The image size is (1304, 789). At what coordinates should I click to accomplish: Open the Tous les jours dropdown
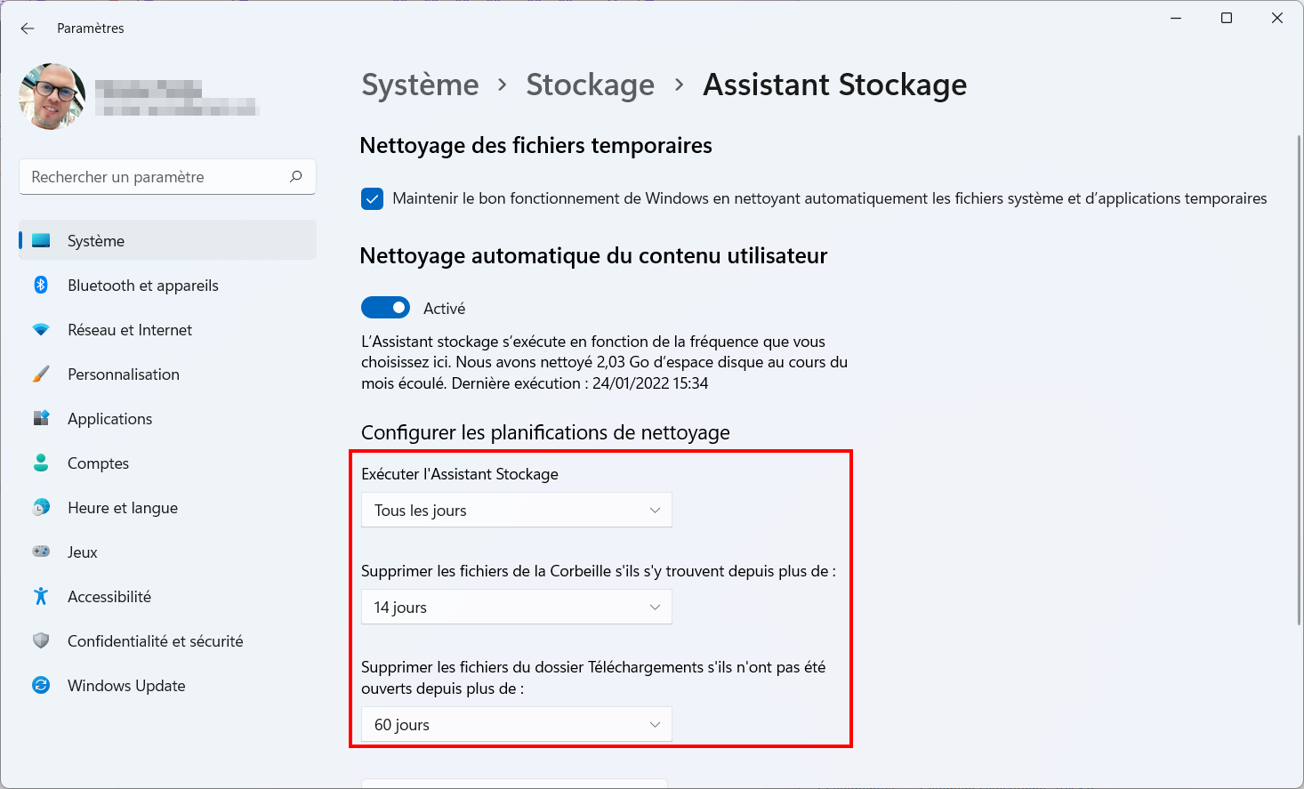point(517,510)
